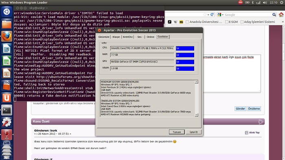
Task: Click the Firefox home button icon
Action: pos(281,15)
